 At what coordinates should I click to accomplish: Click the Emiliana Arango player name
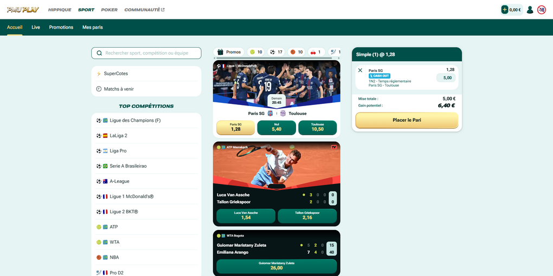coord(233,252)
